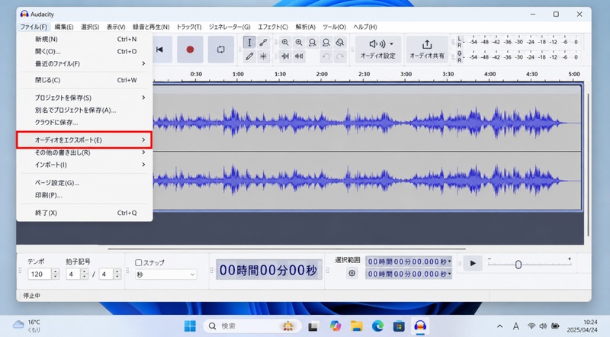Choose 別名でプロジェクトを保存(A)... entry
This screenshot has height=337, width=610.
(x=85, y=110)
